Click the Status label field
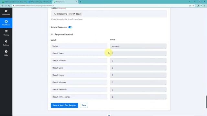The image size is (207, 116). 79,46
